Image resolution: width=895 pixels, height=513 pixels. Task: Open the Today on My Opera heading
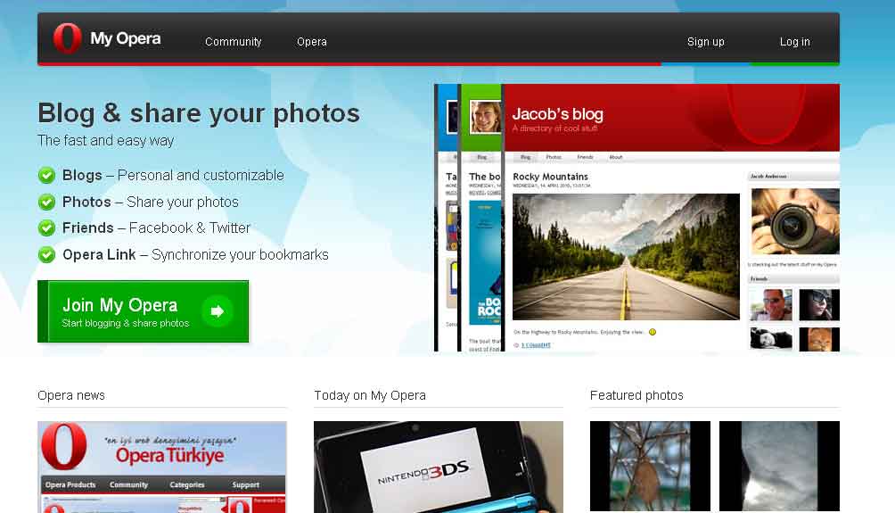coord(370,395)
